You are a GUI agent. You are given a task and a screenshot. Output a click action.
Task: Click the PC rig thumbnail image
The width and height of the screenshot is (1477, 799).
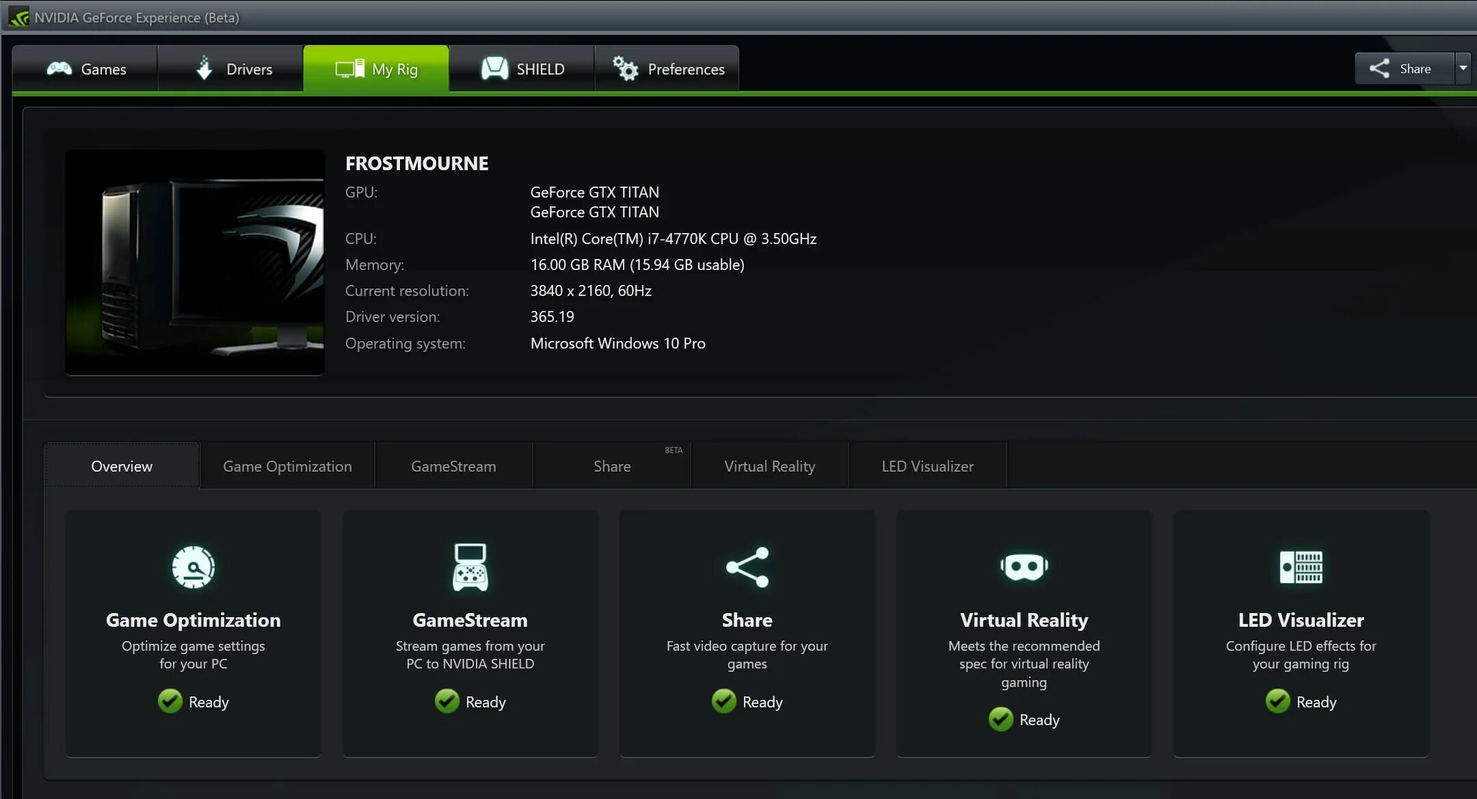point(195,262)
